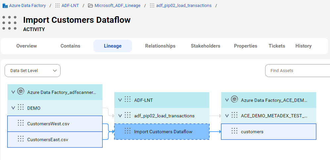Click the DEMO label in lineage
This screenshot has width=330, height=160.
click(34, 108)
